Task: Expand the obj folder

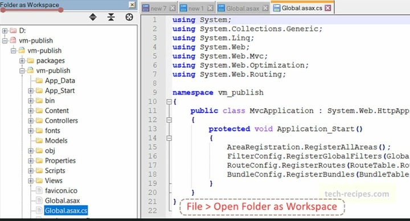Action: pos(31,151)
